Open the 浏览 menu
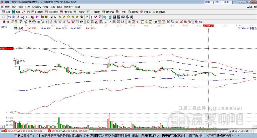 tap(14, 7)
